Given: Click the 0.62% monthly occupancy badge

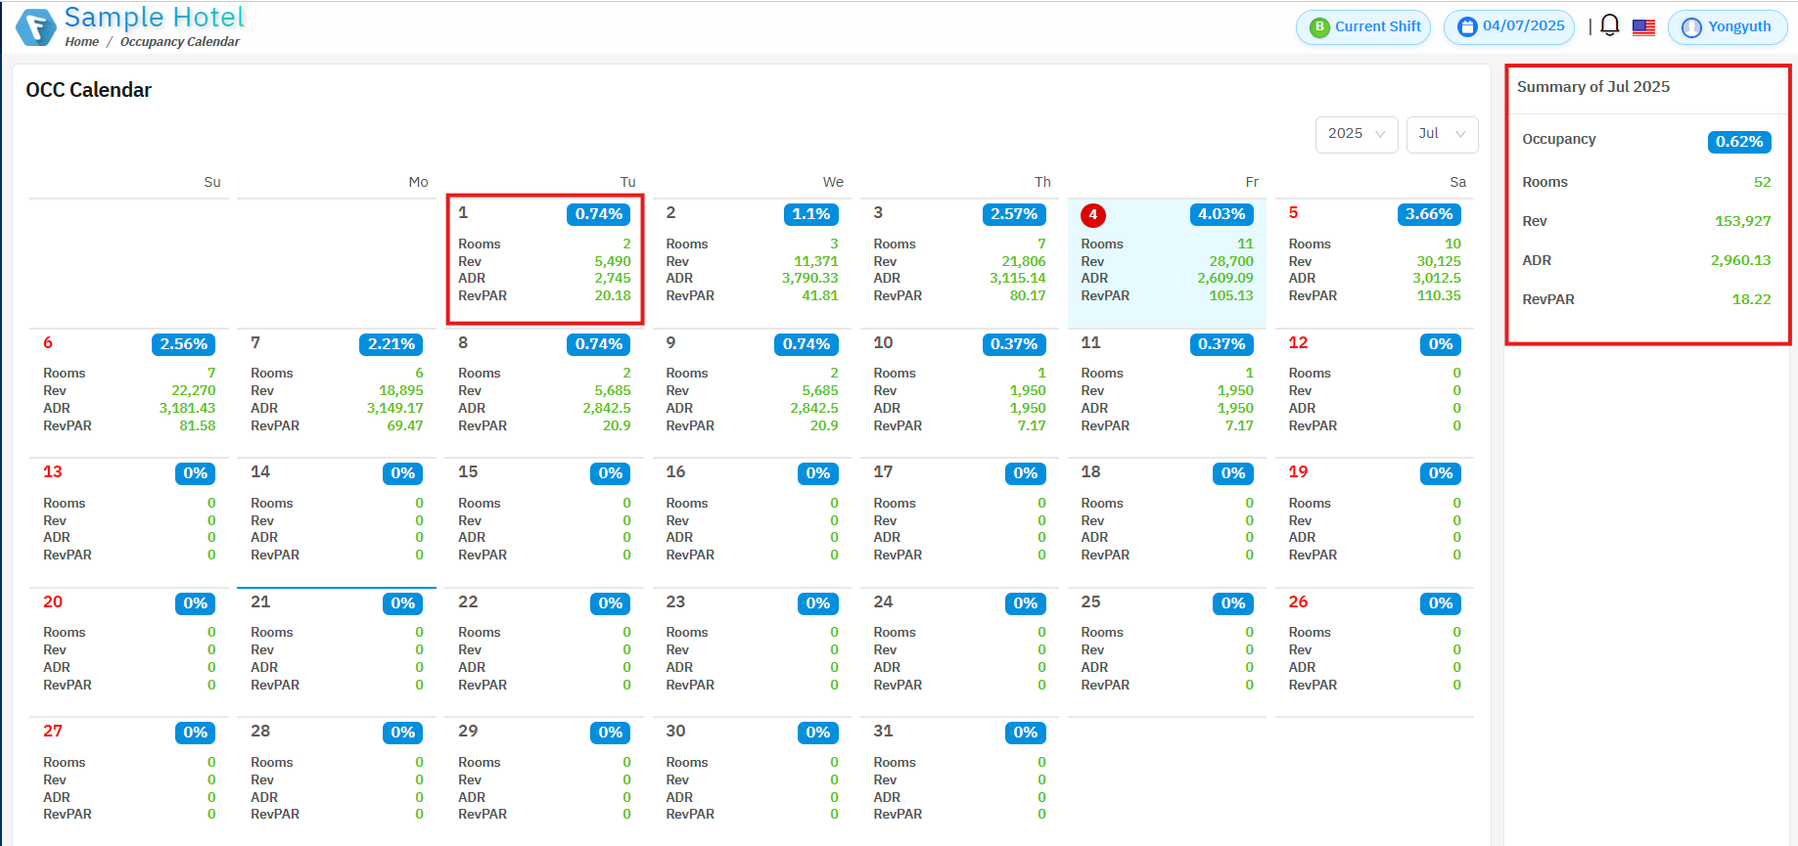Looking at the screenshot, I should point(1738,142).
